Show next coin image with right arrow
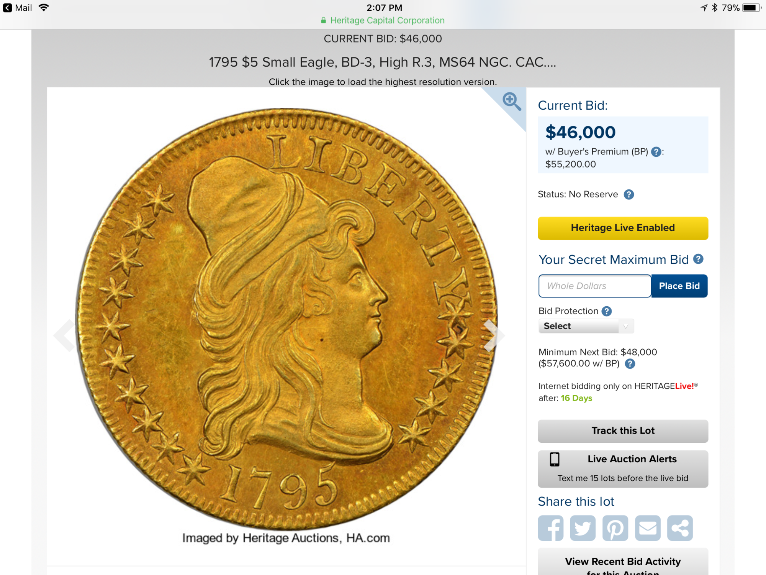Viewport: 766px width, 575px height. [x=493, y=335]
